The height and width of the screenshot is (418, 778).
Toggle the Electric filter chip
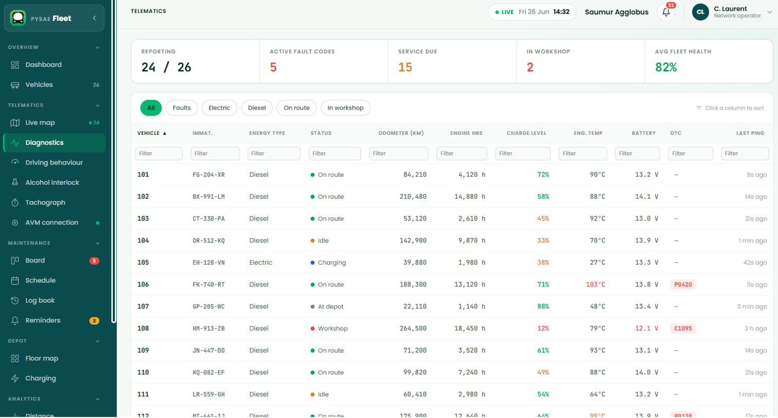219,108
